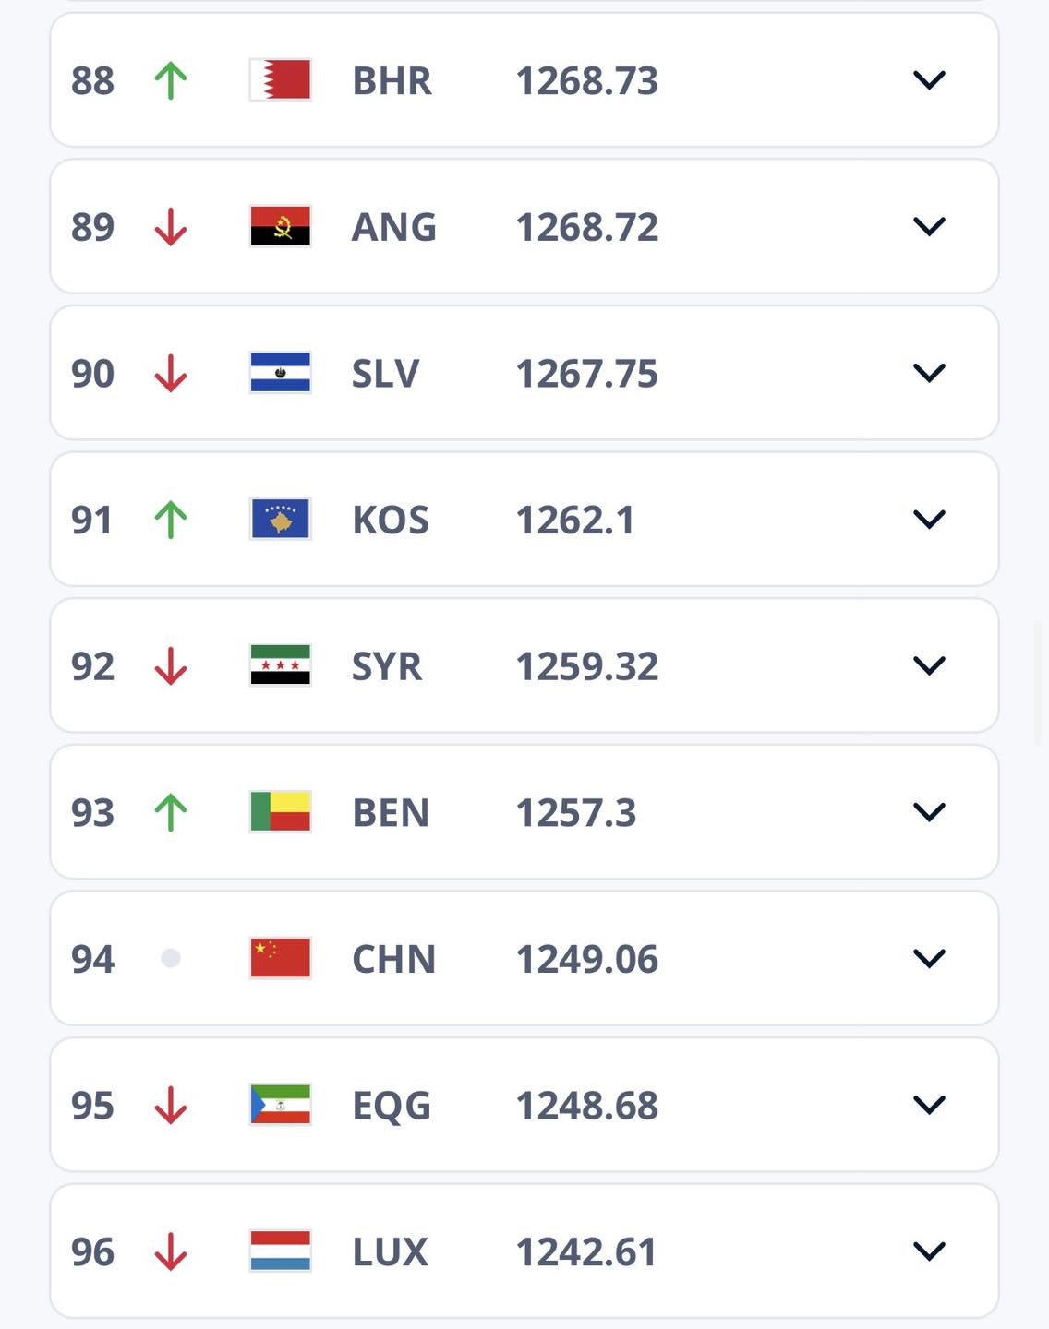Click the Angola flag icon

coord(281,226)
